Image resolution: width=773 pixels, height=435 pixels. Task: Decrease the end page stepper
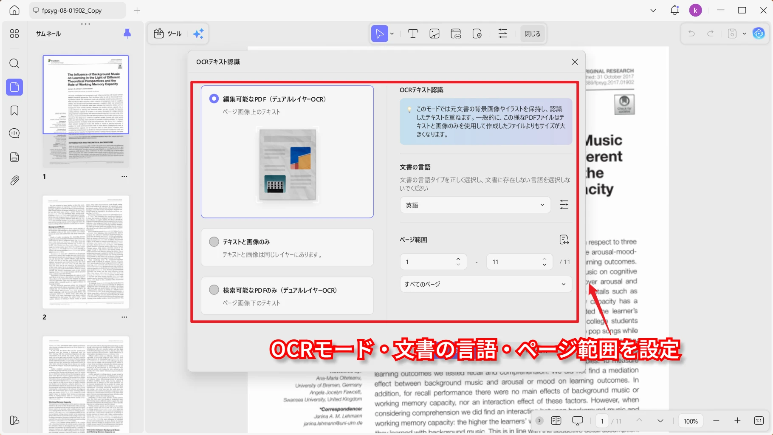click(x=544, y=265)
